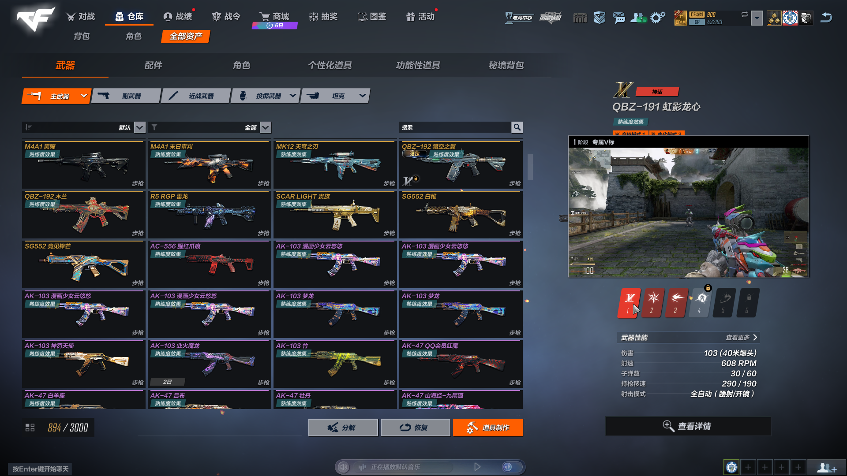Switch to the 功能性道具 category tab

click(x=418, y=65)
